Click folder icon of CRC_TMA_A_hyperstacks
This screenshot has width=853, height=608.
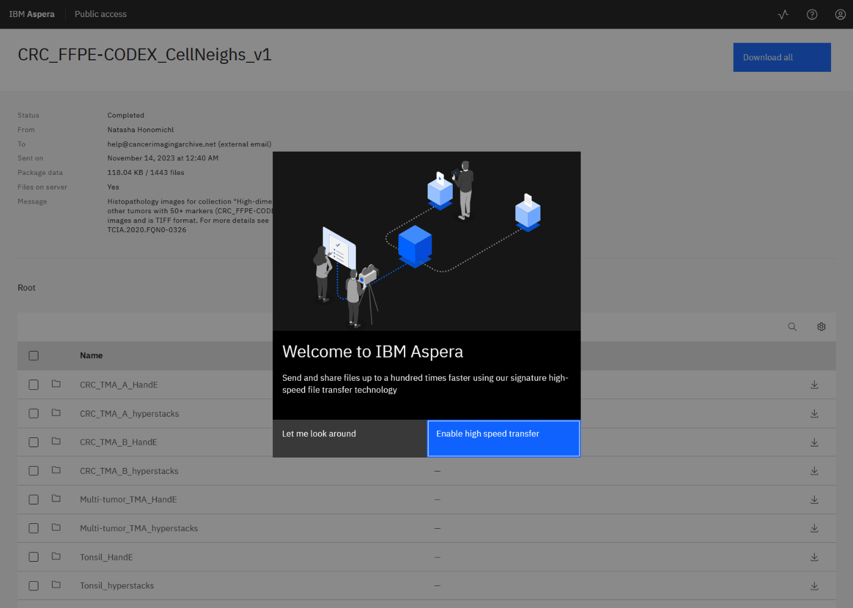click(x=56, y=412)
